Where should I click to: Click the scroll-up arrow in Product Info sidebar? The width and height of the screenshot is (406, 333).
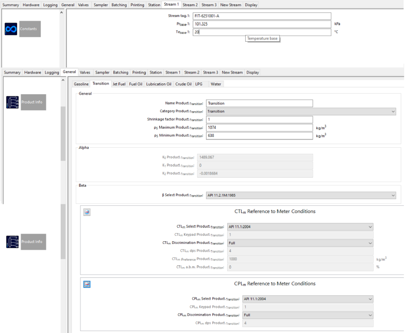(x=63, y=80)
